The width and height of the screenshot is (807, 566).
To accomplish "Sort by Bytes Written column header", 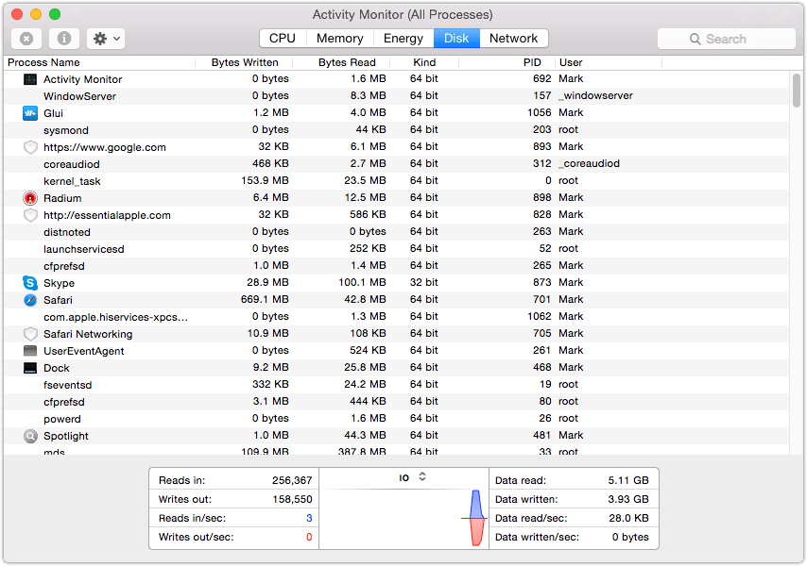I will click(245, 62).
